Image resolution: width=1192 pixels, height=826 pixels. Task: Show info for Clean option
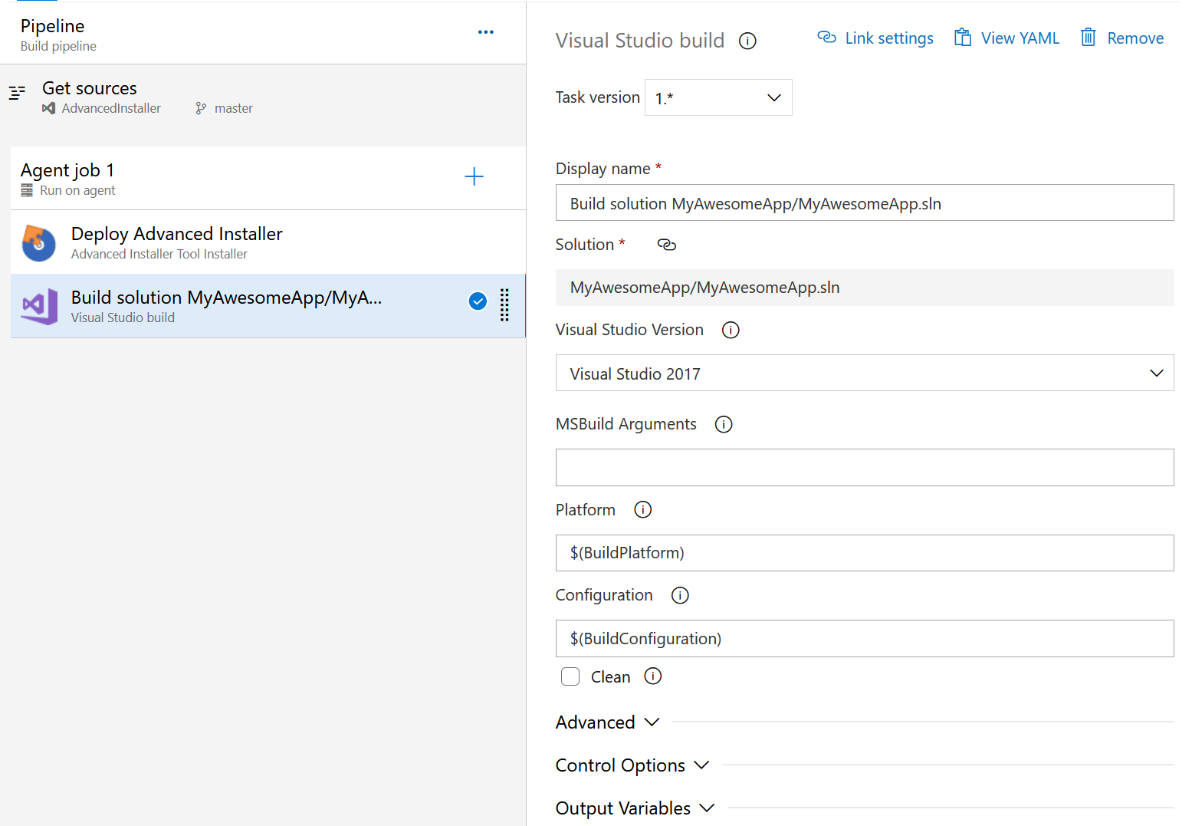(x=652, y=676)
